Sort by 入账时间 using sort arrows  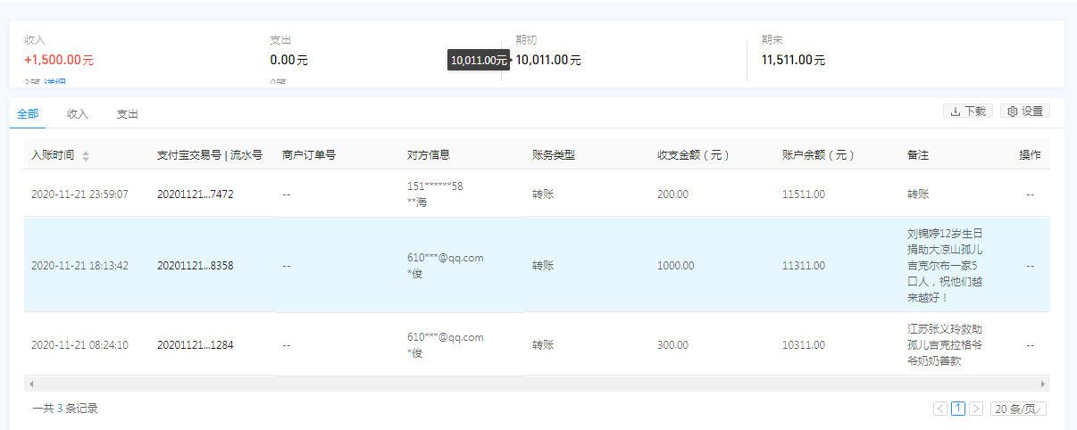pos(86,156)
